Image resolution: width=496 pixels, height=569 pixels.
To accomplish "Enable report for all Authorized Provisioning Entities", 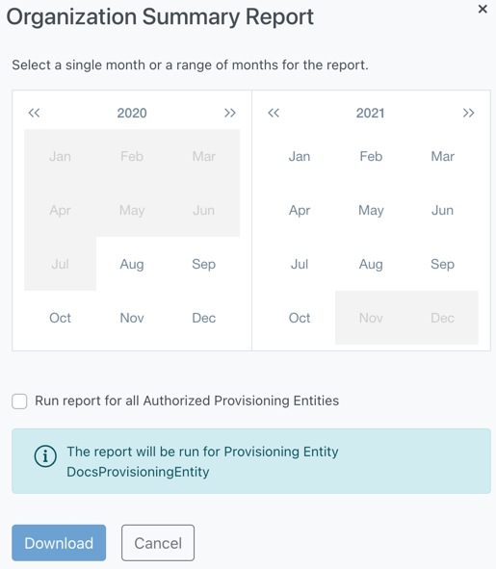I will 19,401.
